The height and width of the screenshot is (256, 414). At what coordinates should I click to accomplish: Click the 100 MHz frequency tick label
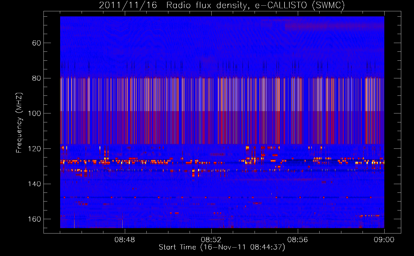pyautogui.click(x=34, y=113)
